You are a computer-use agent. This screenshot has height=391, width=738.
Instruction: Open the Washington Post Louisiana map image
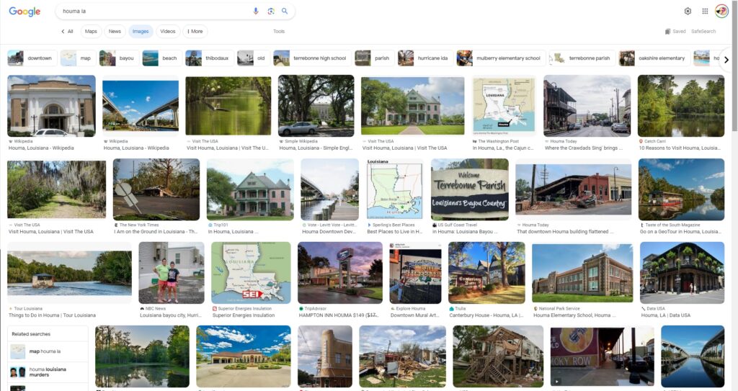pos(504,106)
